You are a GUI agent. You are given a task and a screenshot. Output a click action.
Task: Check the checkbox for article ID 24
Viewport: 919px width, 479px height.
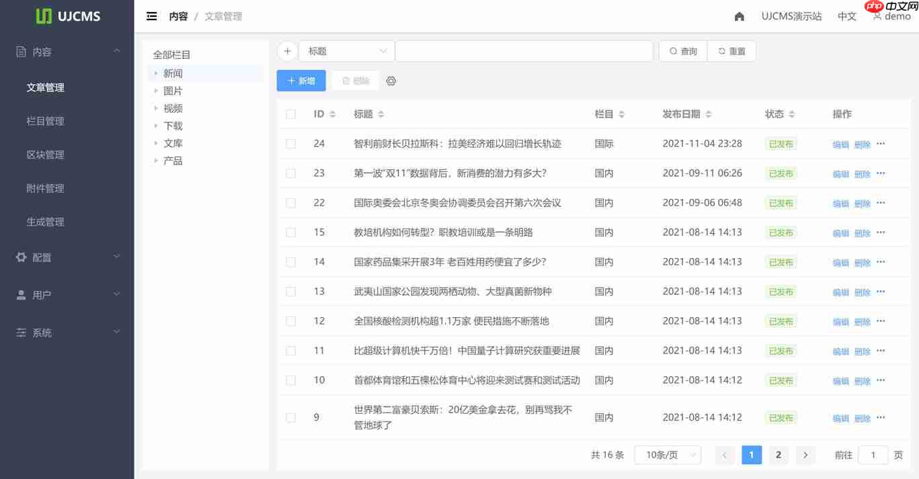(x=290, y=143)
